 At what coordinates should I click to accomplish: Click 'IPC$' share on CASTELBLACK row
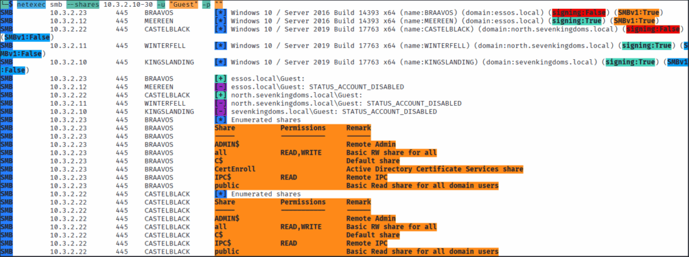pos(223,243)
